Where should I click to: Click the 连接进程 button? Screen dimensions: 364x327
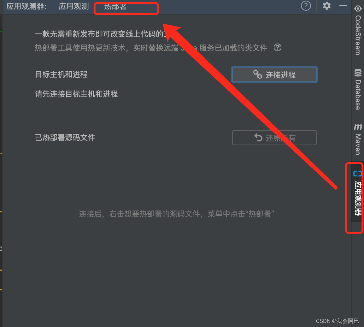(274, 74)
